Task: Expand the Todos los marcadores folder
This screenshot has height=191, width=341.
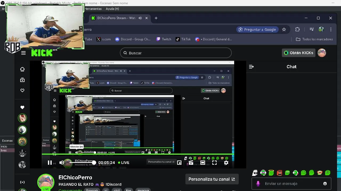Action: (x=314, y=39)
